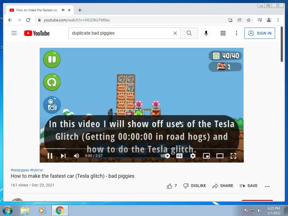Go back in Chrome
The height and width of the screenshot is (216, 288).
click(x=10, y=20)
